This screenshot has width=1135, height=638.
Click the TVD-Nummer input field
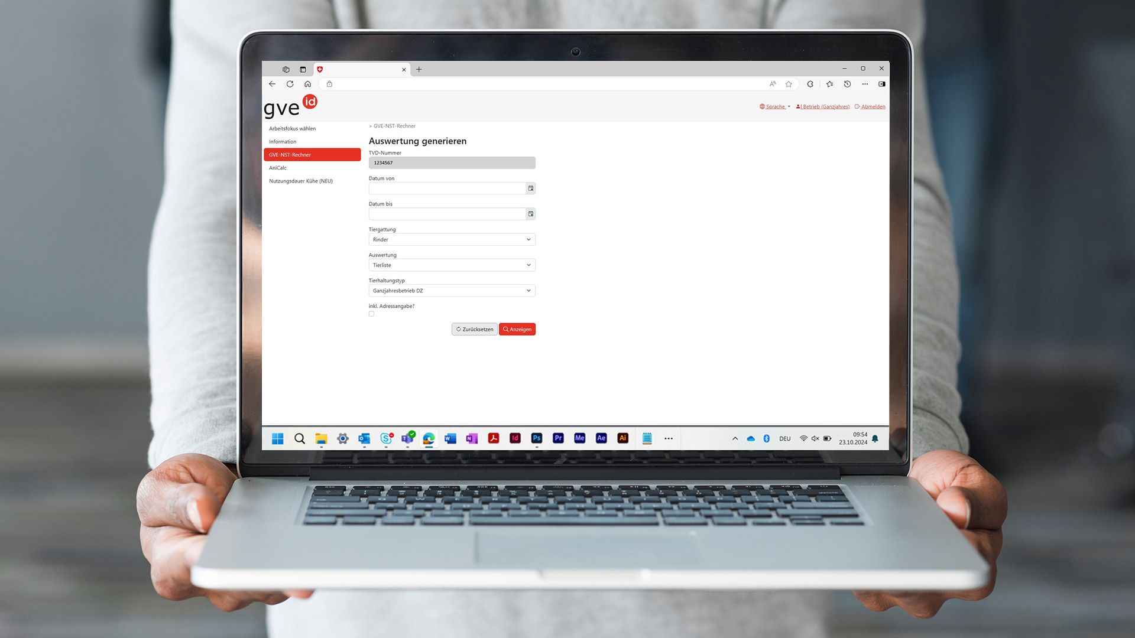(452, 162)
